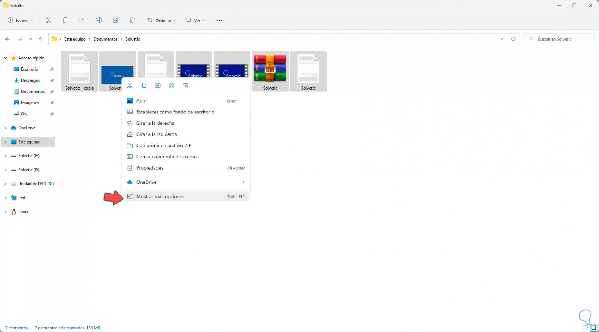
Task: Click Documentos in the address breadcrumb
Action: (106, 39)
